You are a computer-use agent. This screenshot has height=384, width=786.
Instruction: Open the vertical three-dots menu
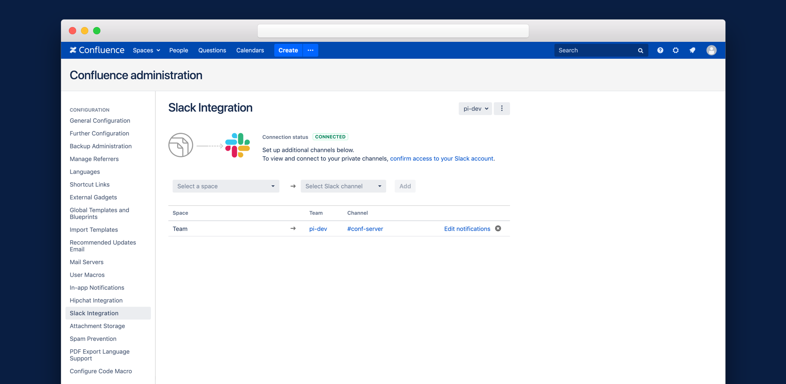(x=502, y=109)
